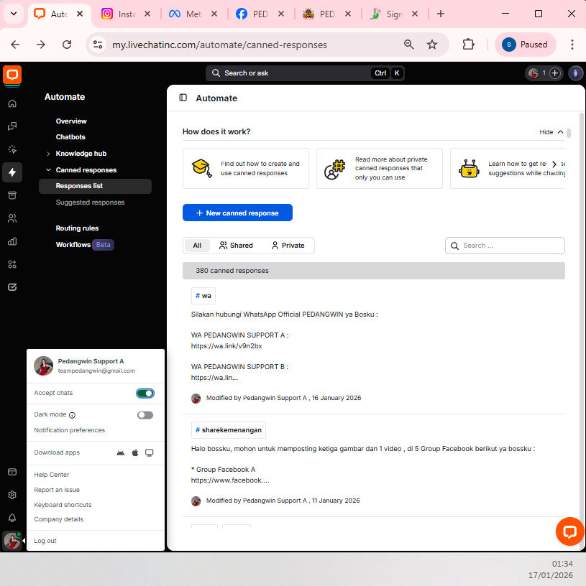Open Chatbots in Automate menu
This screenshot has width=586, height=586.
[x=70, y=136]
